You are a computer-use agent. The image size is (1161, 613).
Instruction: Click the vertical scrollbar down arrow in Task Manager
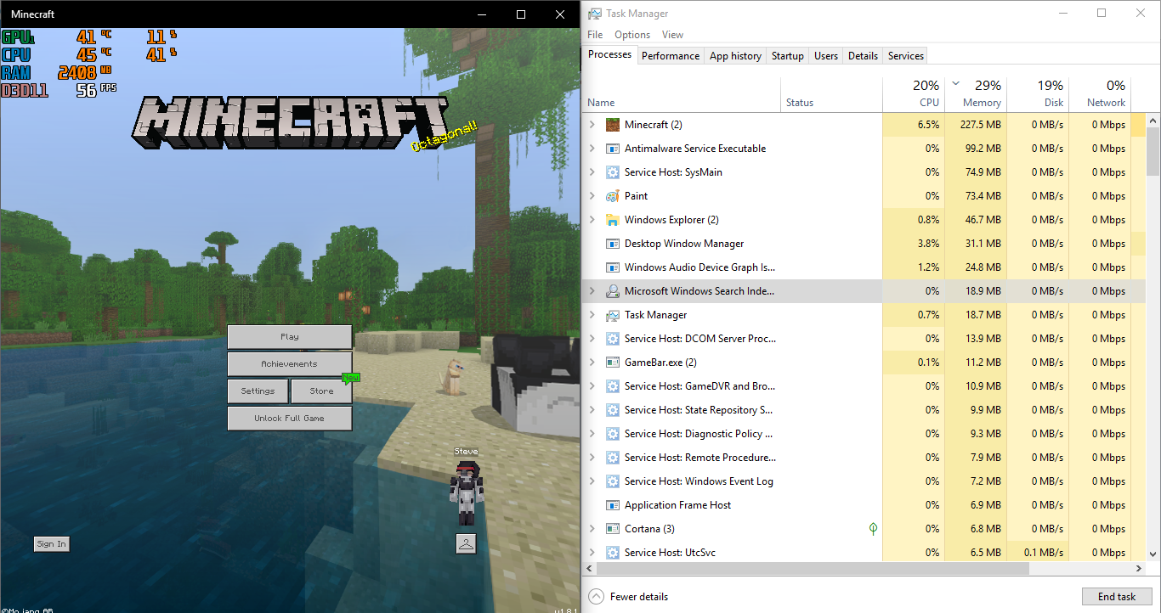click(1153, 553)
